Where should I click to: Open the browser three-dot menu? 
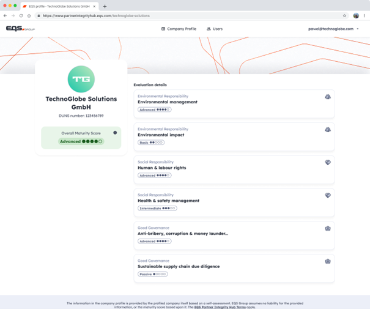click(x=364, y=15)
